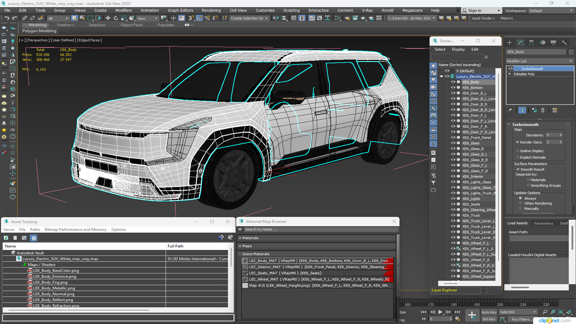Open Bitmap Performance and Memory menu
The image size is (576, 324).
pos(76,229)
